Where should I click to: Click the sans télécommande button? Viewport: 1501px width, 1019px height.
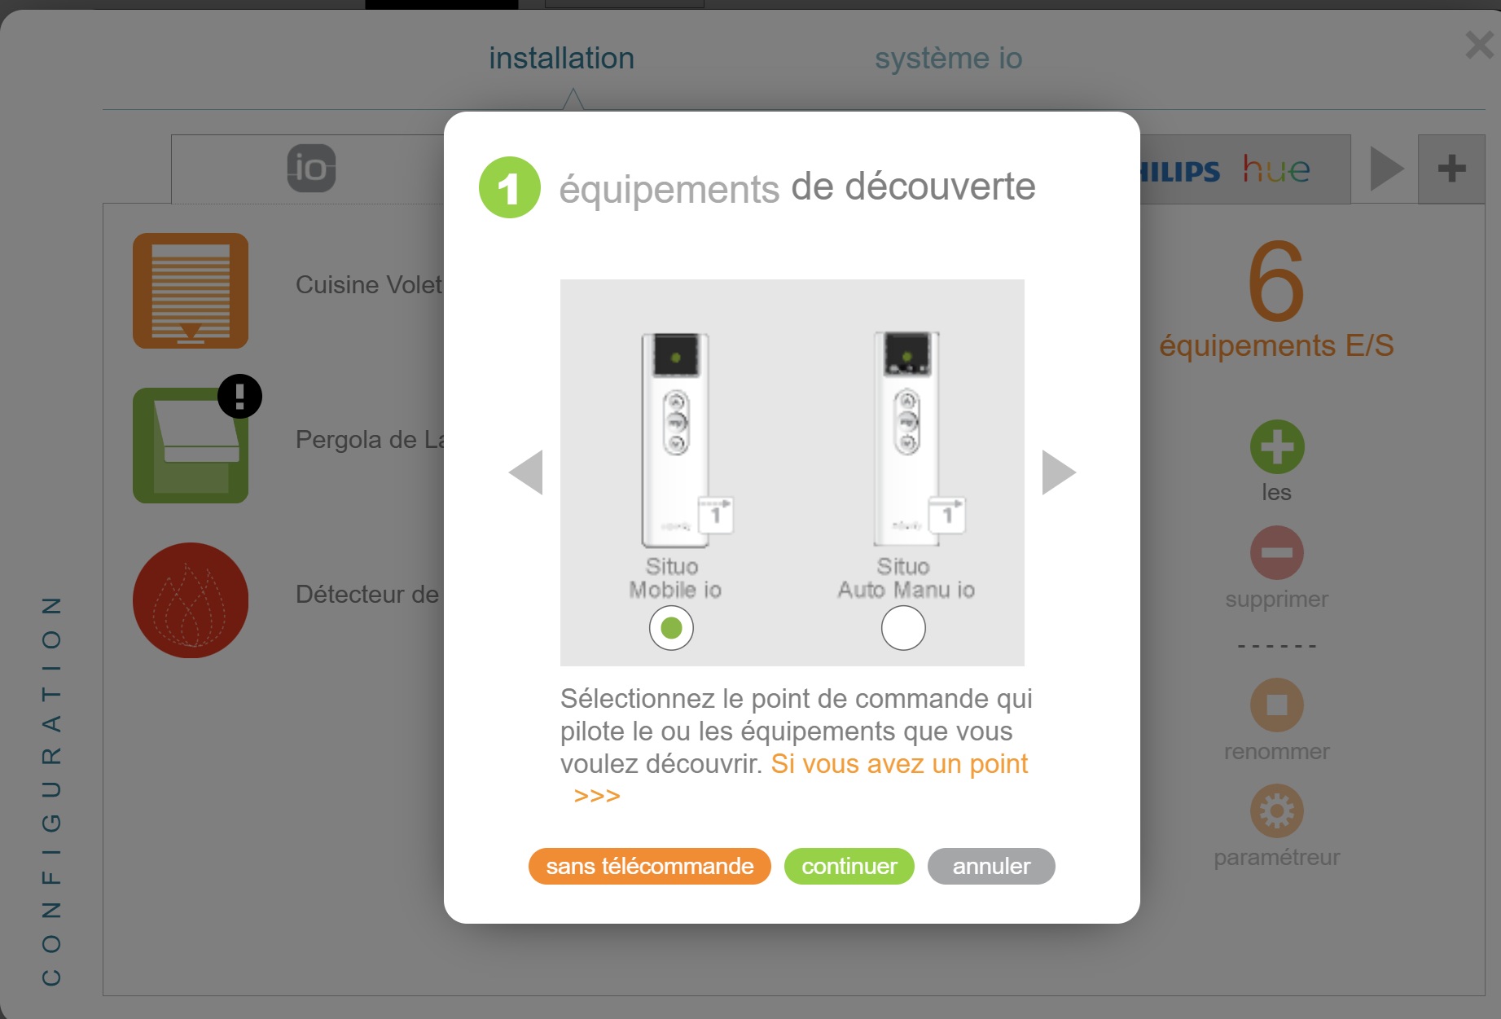(x=649, y=866)
